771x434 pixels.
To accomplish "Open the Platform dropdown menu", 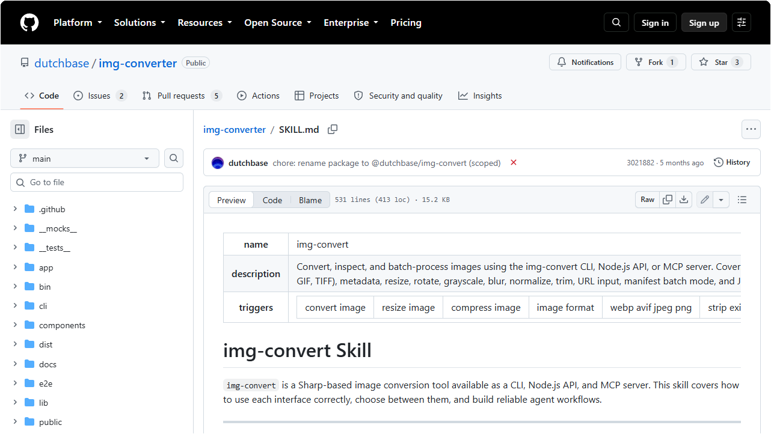I will [78, 23].
